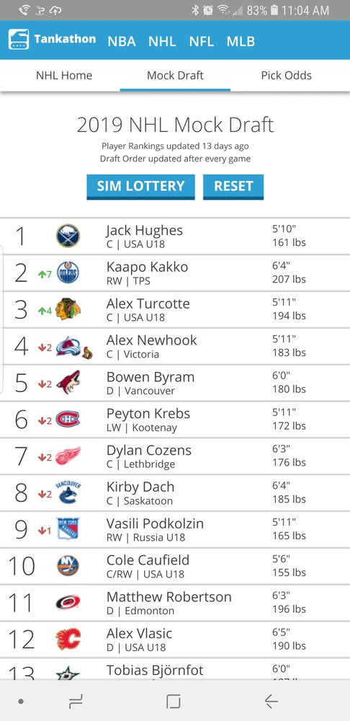Tap the Montreal Canadiens team logo
350x721 pixels.
tap(68, 420)
